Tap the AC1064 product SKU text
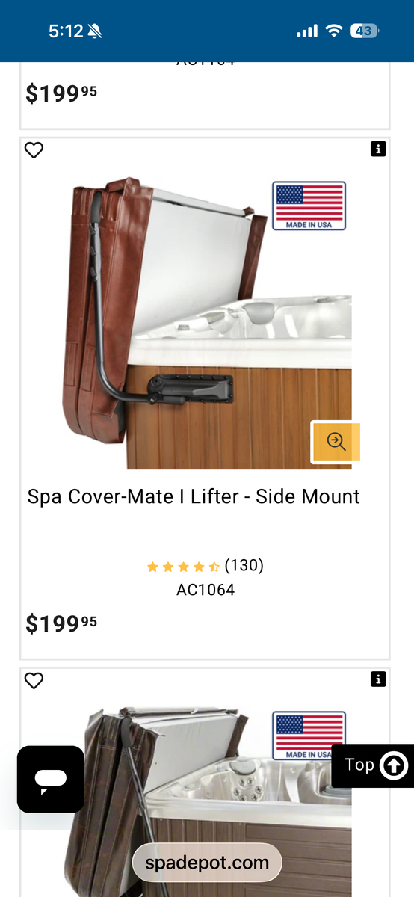Screen dimensions: 414x897 coord(206,590)
